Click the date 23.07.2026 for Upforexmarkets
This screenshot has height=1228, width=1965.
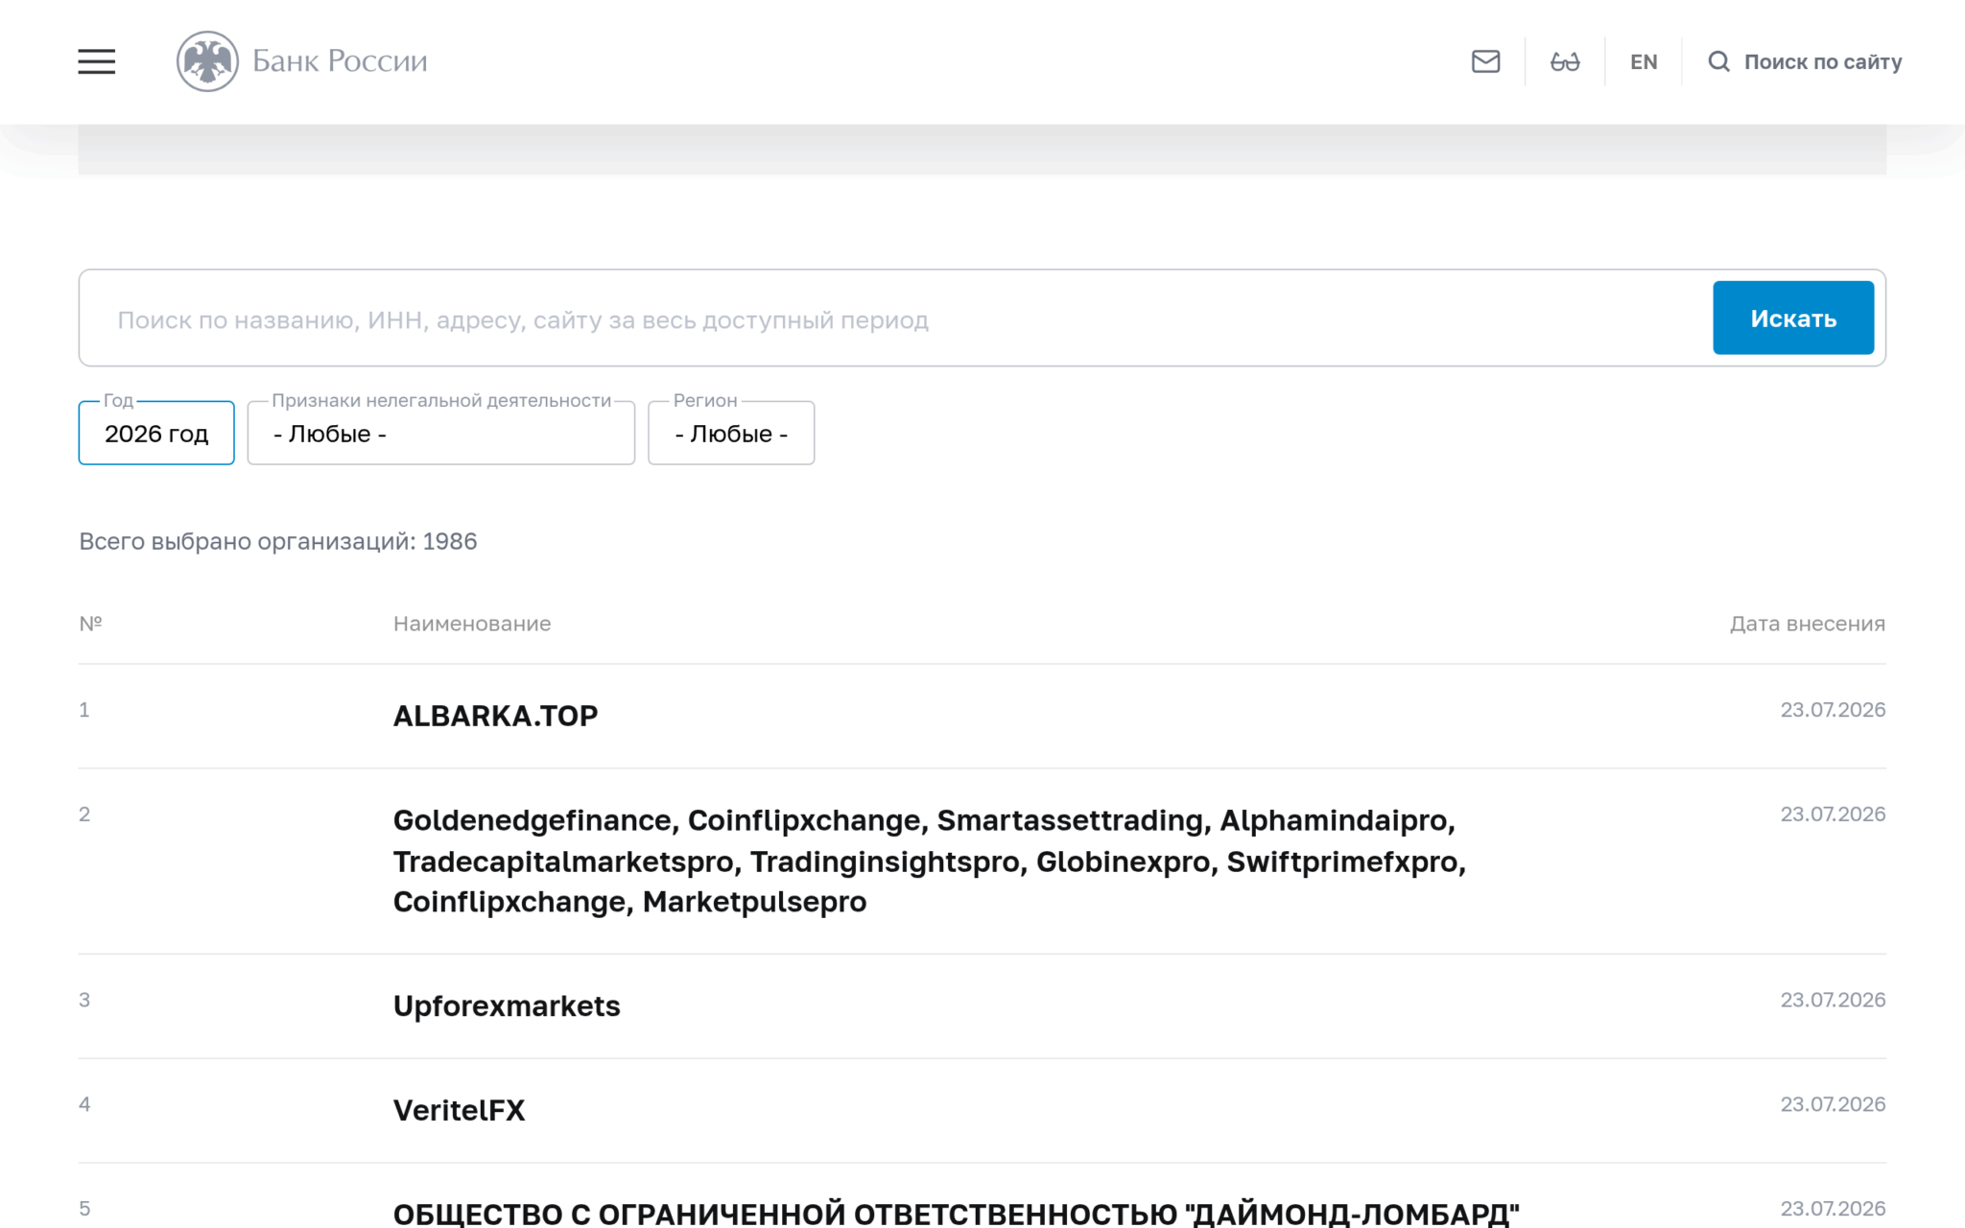click(x=1833, y=1000)
